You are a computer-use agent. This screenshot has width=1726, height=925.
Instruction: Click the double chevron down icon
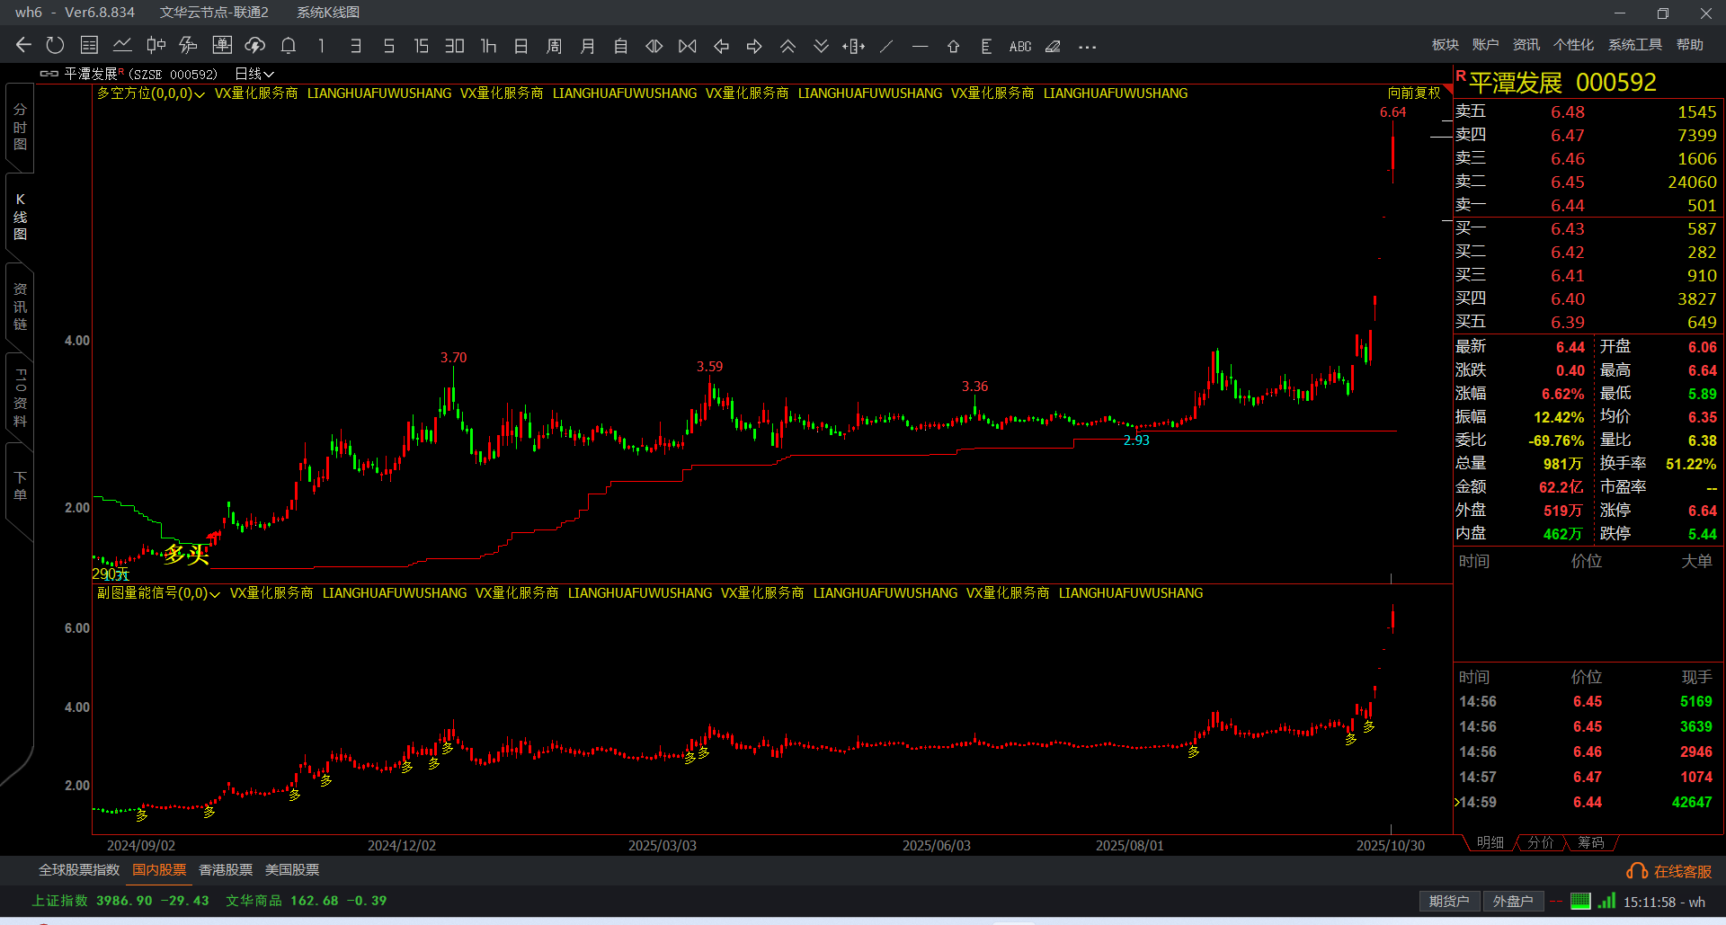pos(821,46)
